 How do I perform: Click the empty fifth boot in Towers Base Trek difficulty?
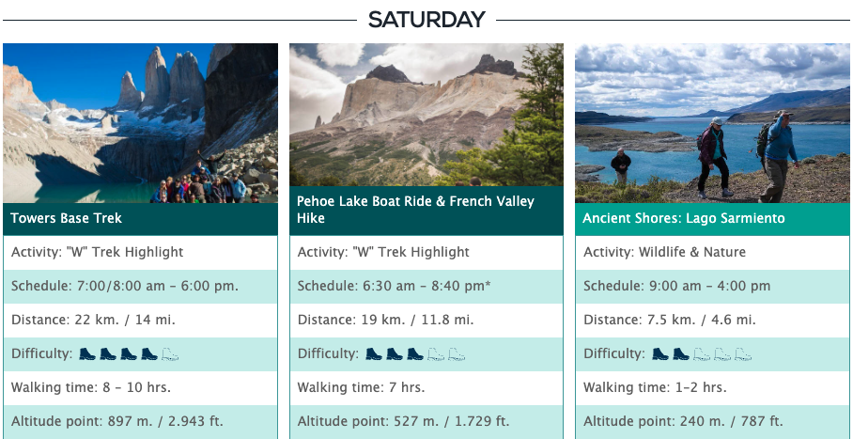[x=170, y=354]
